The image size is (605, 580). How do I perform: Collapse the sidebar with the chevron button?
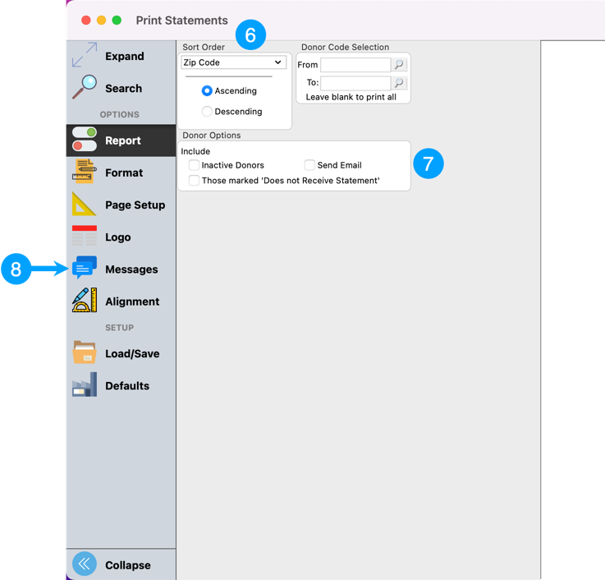tap(85, 564)
